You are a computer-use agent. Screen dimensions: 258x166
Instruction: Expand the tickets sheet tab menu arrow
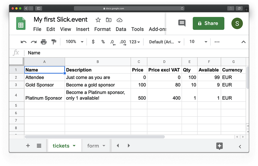coord(74,146)
